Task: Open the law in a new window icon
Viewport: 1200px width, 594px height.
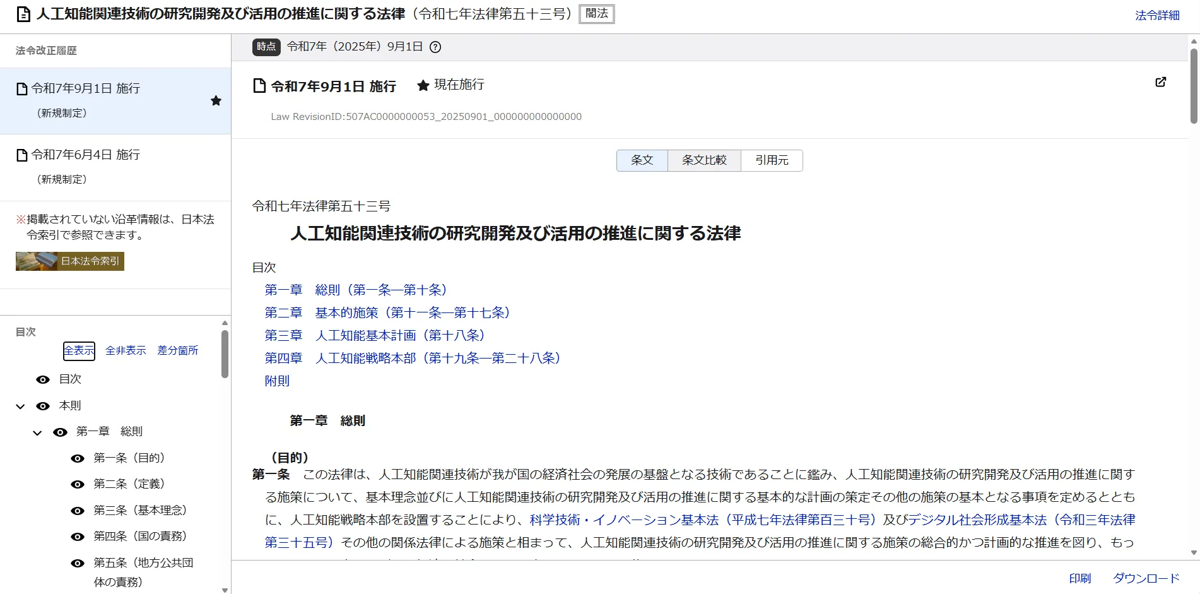Action: click(1160, 82)
